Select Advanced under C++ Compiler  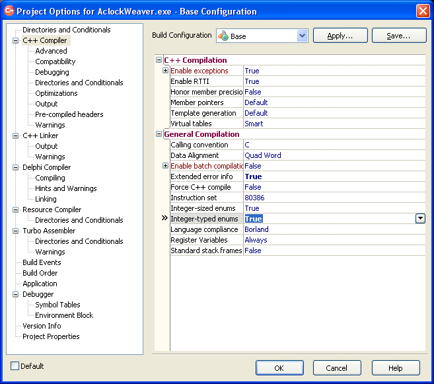[x=52, y=51]
